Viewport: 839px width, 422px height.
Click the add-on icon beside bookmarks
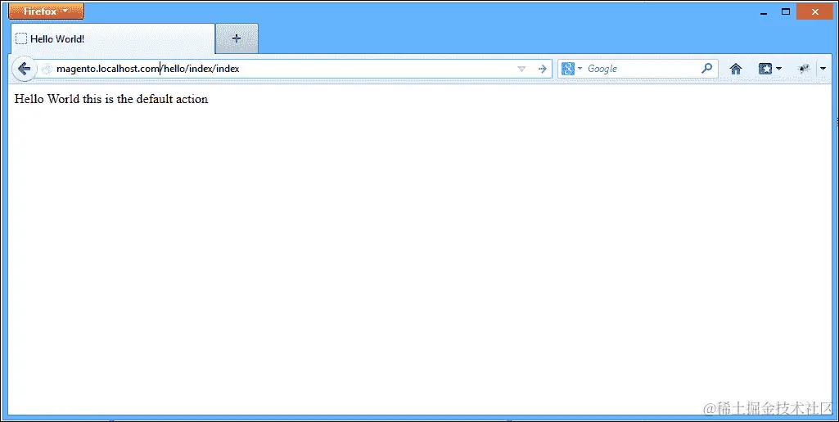coord(803,69)
